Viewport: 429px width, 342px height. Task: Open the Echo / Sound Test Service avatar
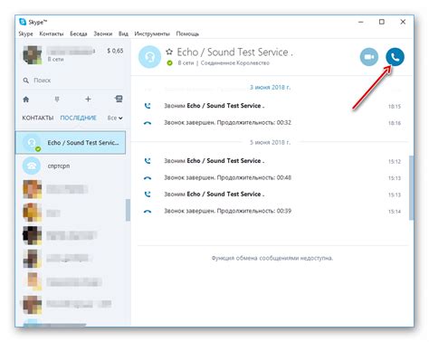149,57
